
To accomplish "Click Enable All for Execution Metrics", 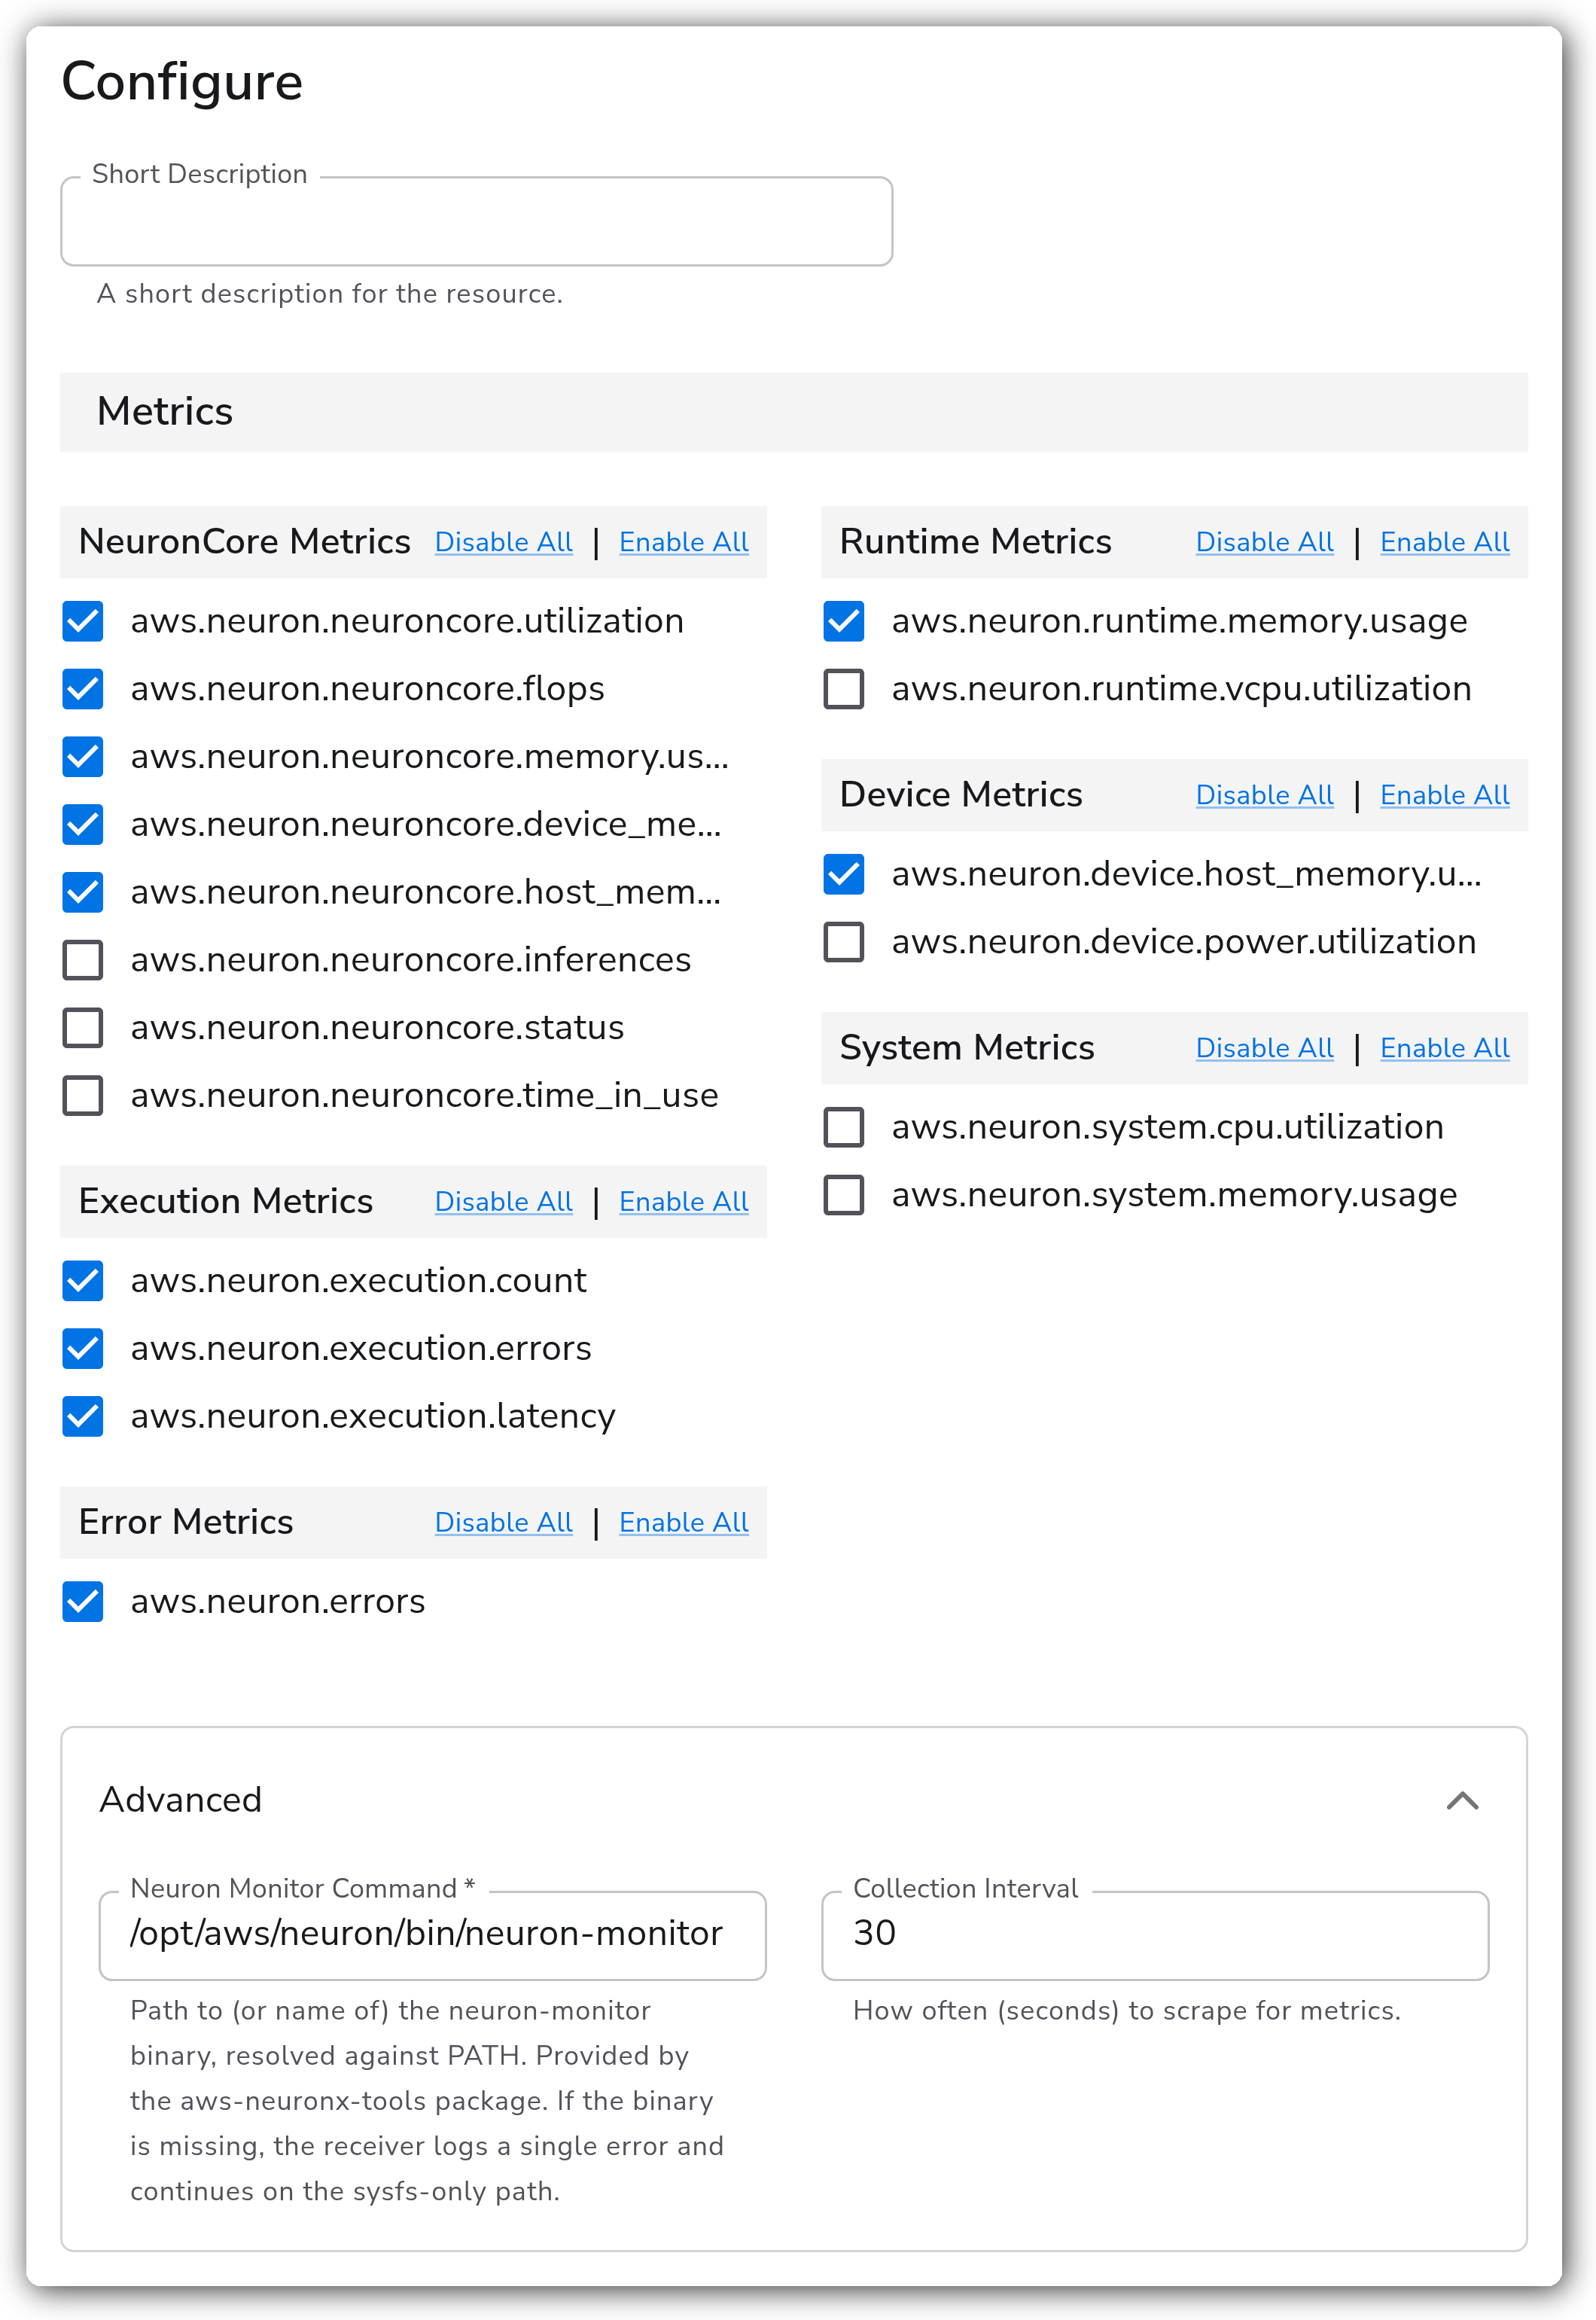I will tap(684, 1202).
